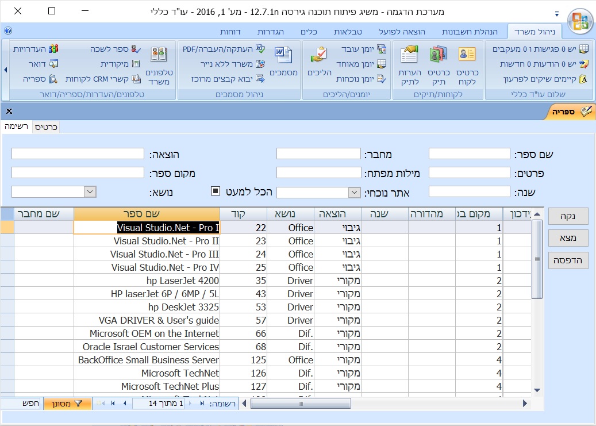
Task: Click the משרד ללא נייר paperless office icon
Action: coord(260,64)
